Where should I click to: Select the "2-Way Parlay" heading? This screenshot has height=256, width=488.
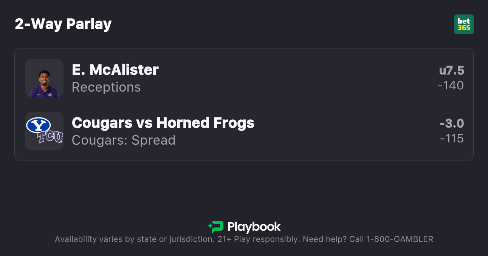point(63,24)
